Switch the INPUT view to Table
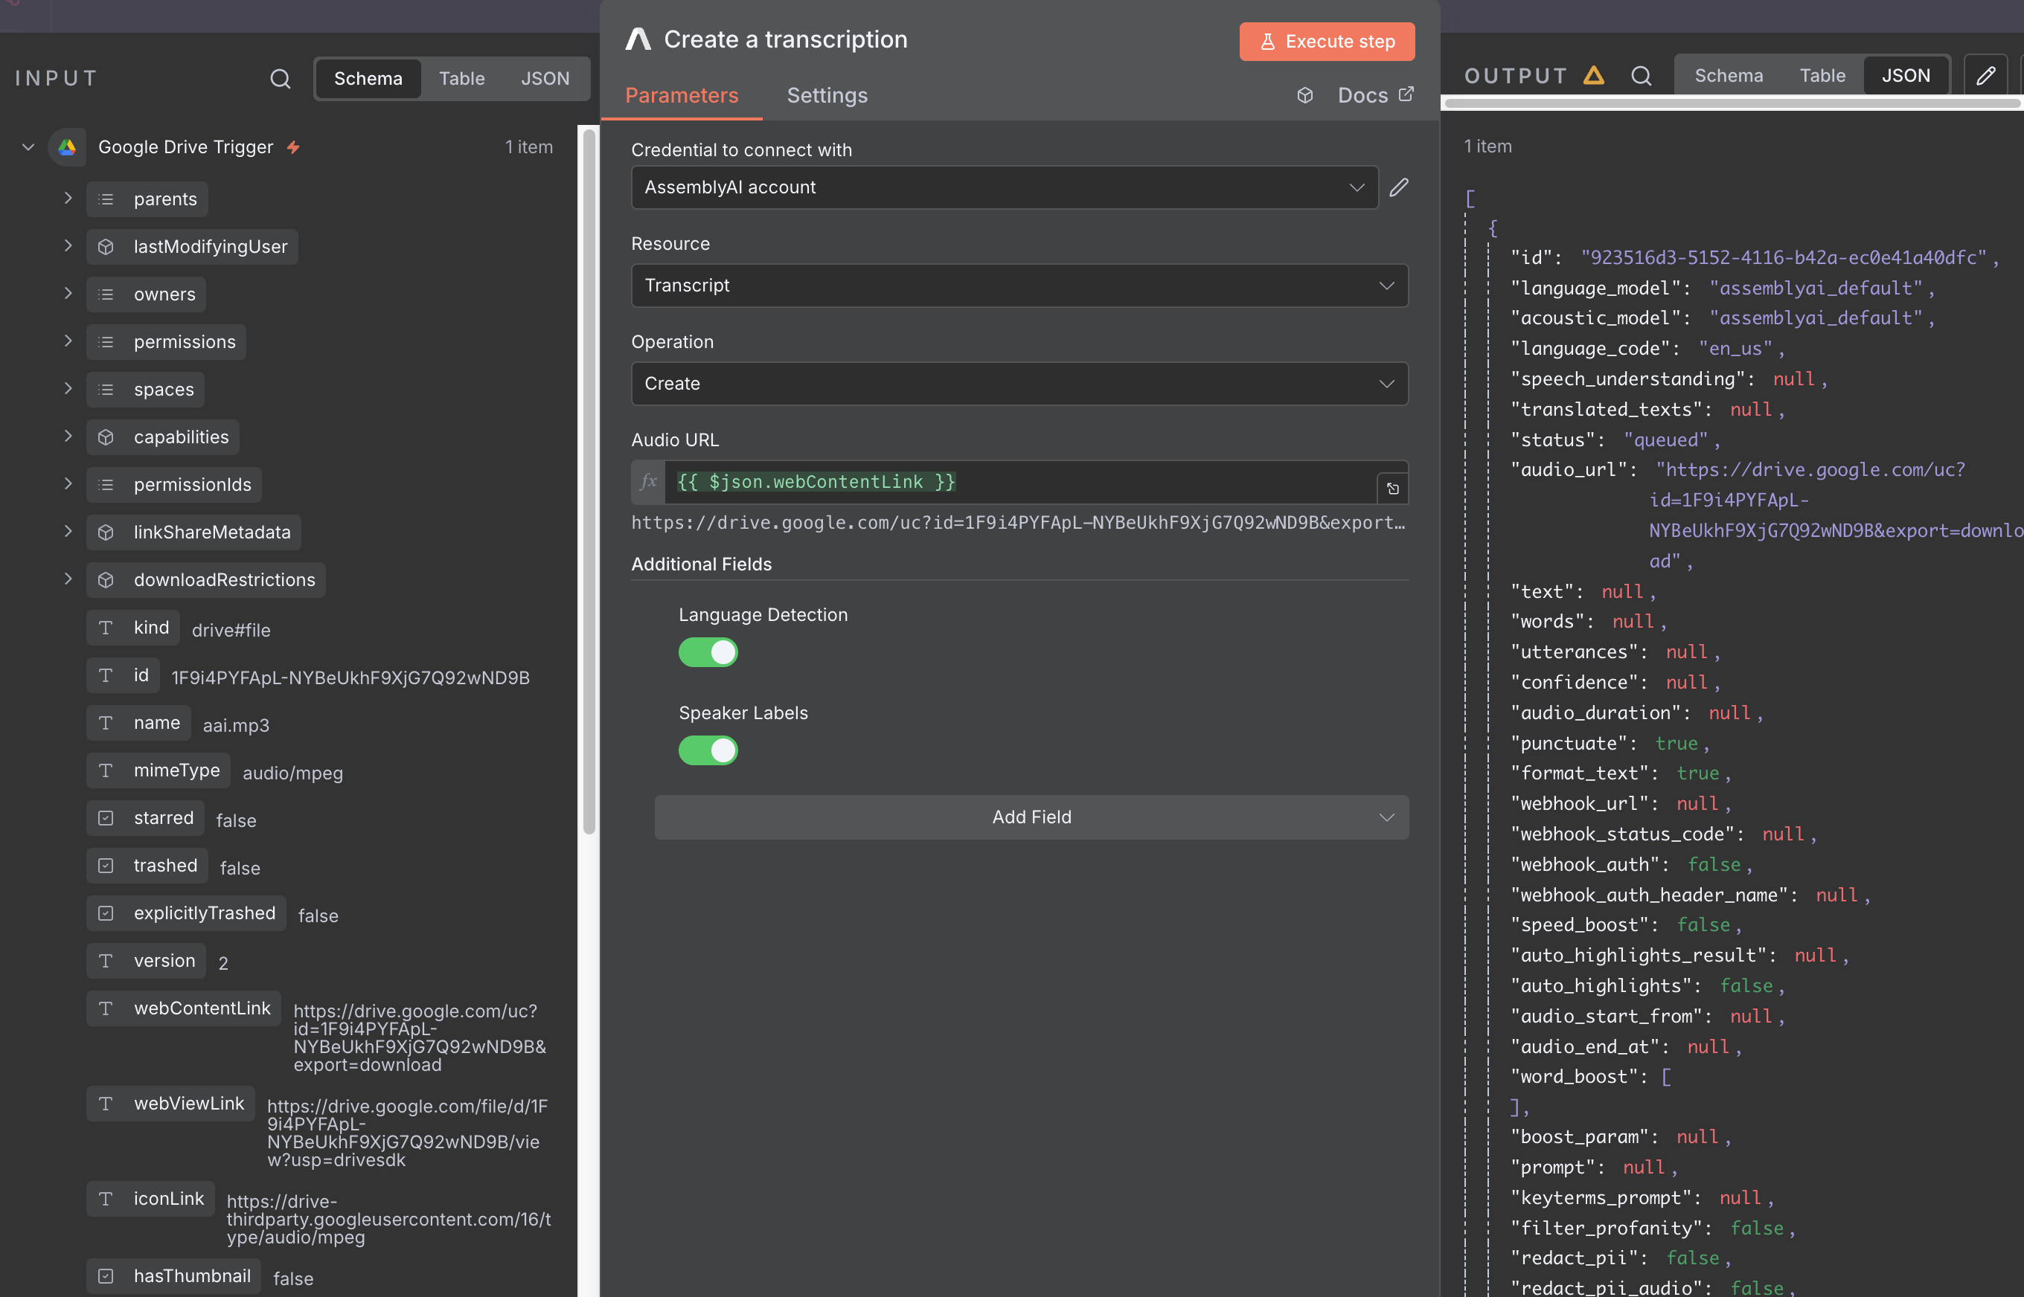 pyautogui.click(x=462, y=78)
